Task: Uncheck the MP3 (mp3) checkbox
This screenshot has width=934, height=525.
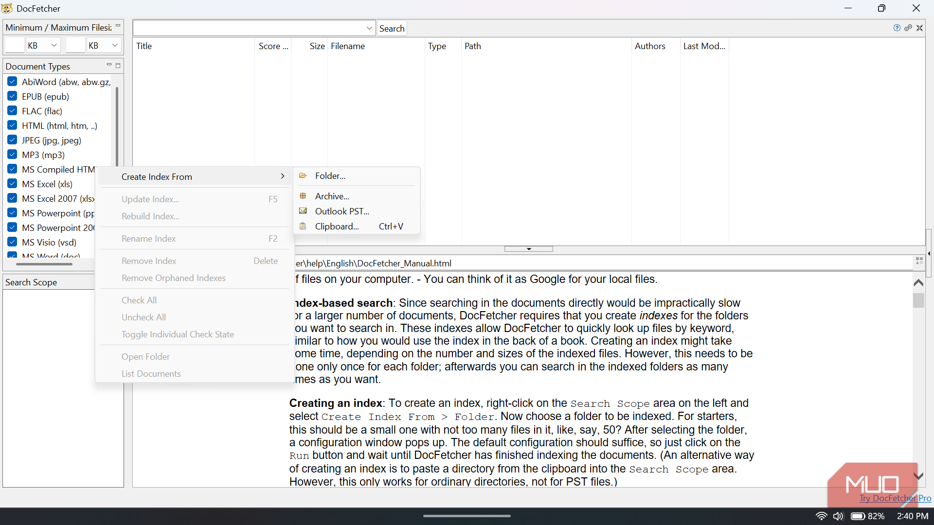Action: 13,155
